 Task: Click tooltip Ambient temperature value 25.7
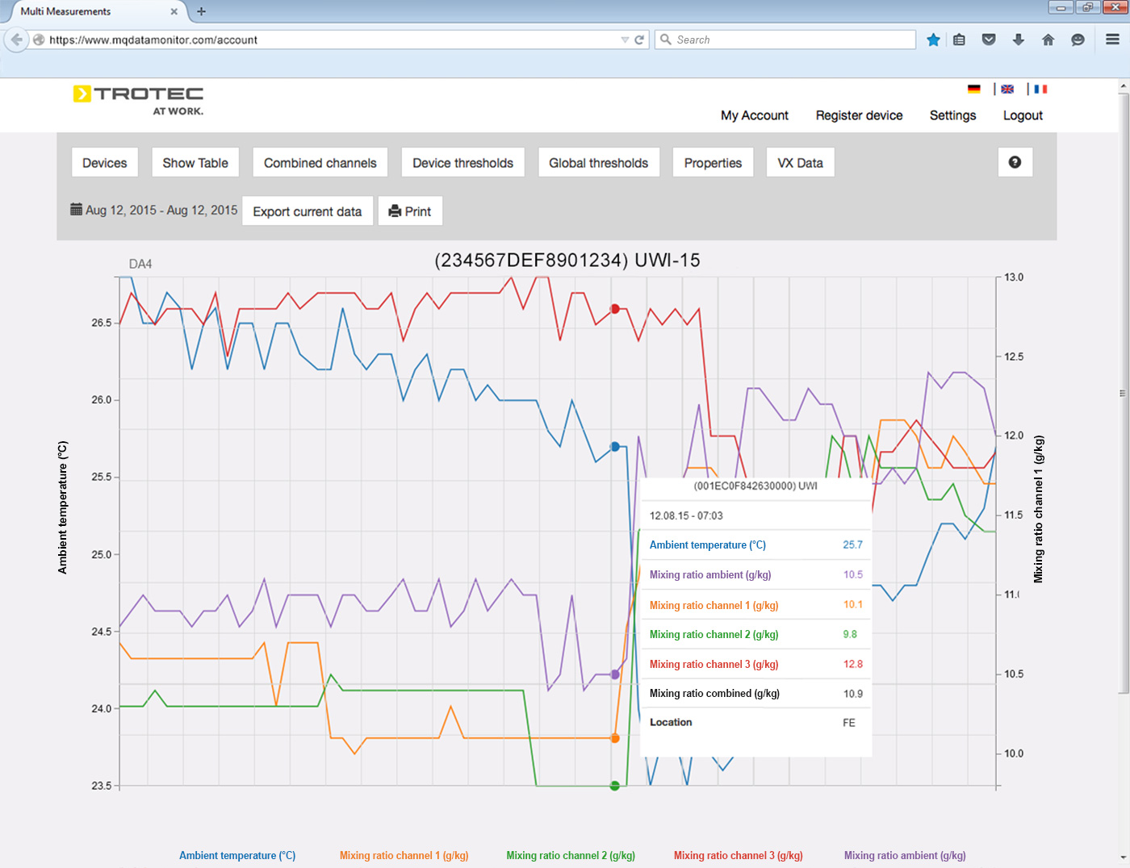[x=852, y=545]
